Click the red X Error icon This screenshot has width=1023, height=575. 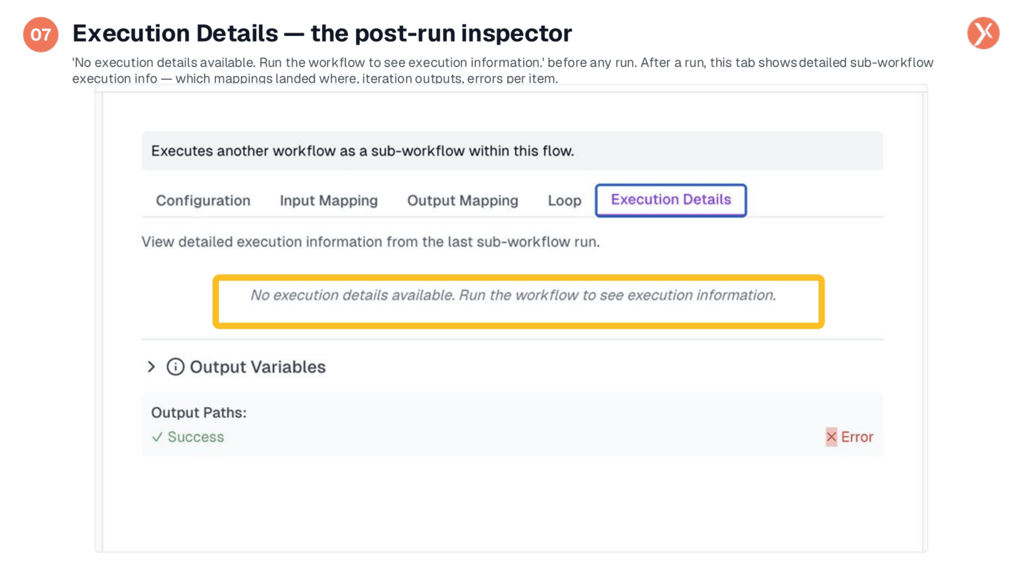(831, 437)
